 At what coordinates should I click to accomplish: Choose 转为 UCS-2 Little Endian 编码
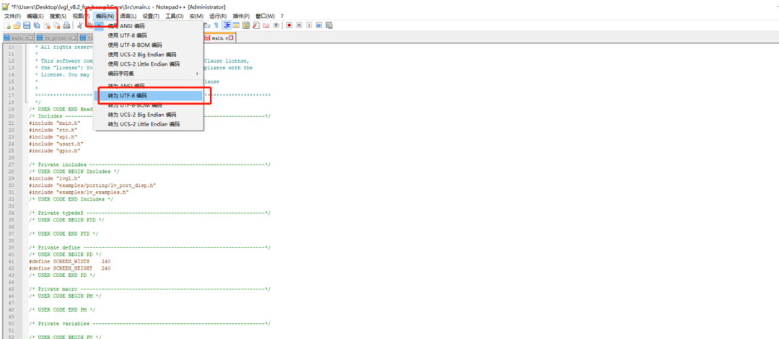144,124
